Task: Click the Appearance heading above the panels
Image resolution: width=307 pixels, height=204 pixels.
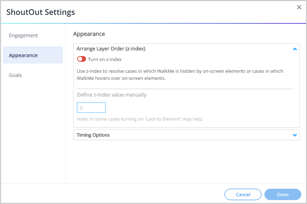Action: tap(89, 34)
